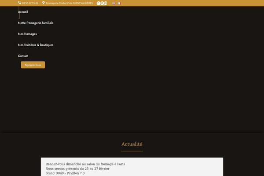Open Nos fruitières & boutiques menu item
Viewport: 264px width, 176px height.
click(36, 45)
